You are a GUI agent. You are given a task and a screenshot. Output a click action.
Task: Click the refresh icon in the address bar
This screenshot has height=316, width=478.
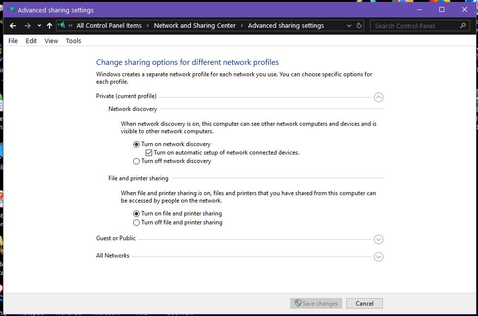359,25
